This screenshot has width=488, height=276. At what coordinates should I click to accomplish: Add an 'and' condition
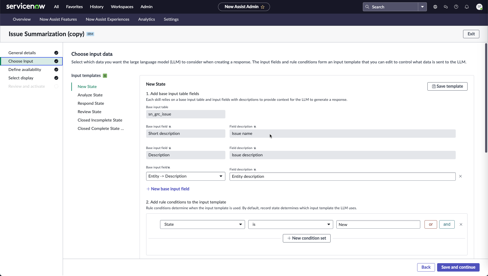tap(447, 224)
